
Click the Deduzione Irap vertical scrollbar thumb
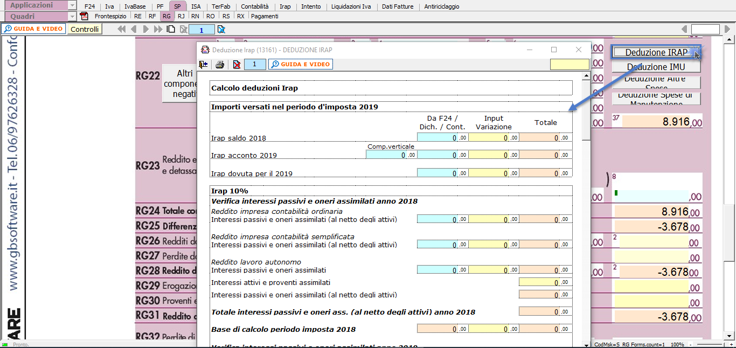pos(586,110)
